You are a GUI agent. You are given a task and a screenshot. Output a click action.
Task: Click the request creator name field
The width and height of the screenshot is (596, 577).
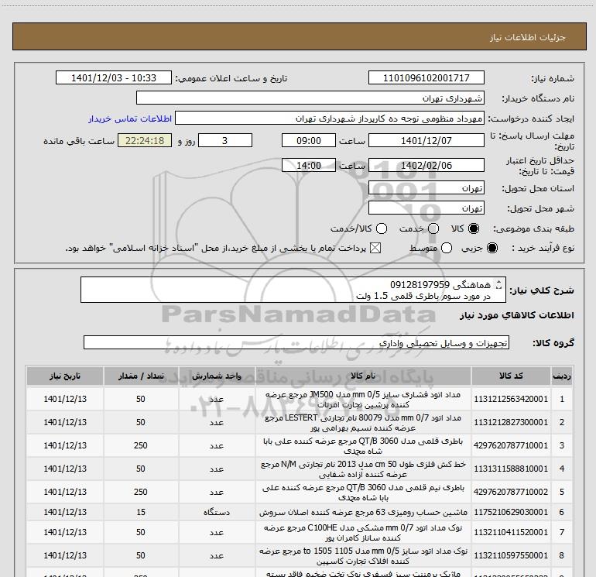point(330,118)
